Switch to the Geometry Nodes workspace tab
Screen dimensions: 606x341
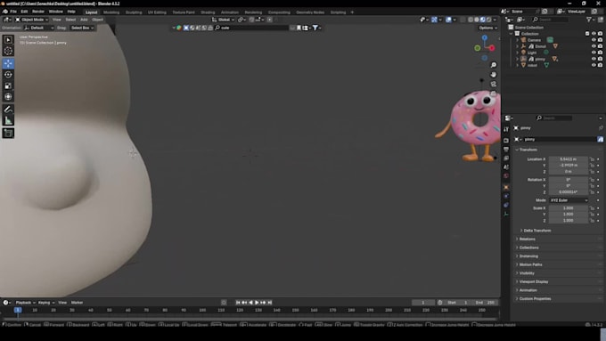[310, 12]
